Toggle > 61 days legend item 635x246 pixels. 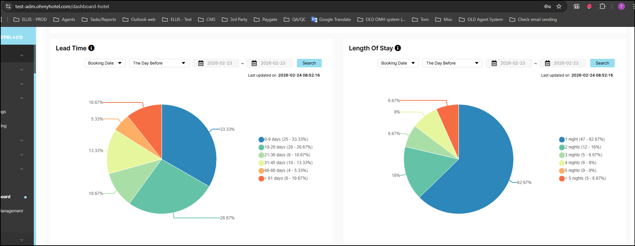(x=283, y=178)
